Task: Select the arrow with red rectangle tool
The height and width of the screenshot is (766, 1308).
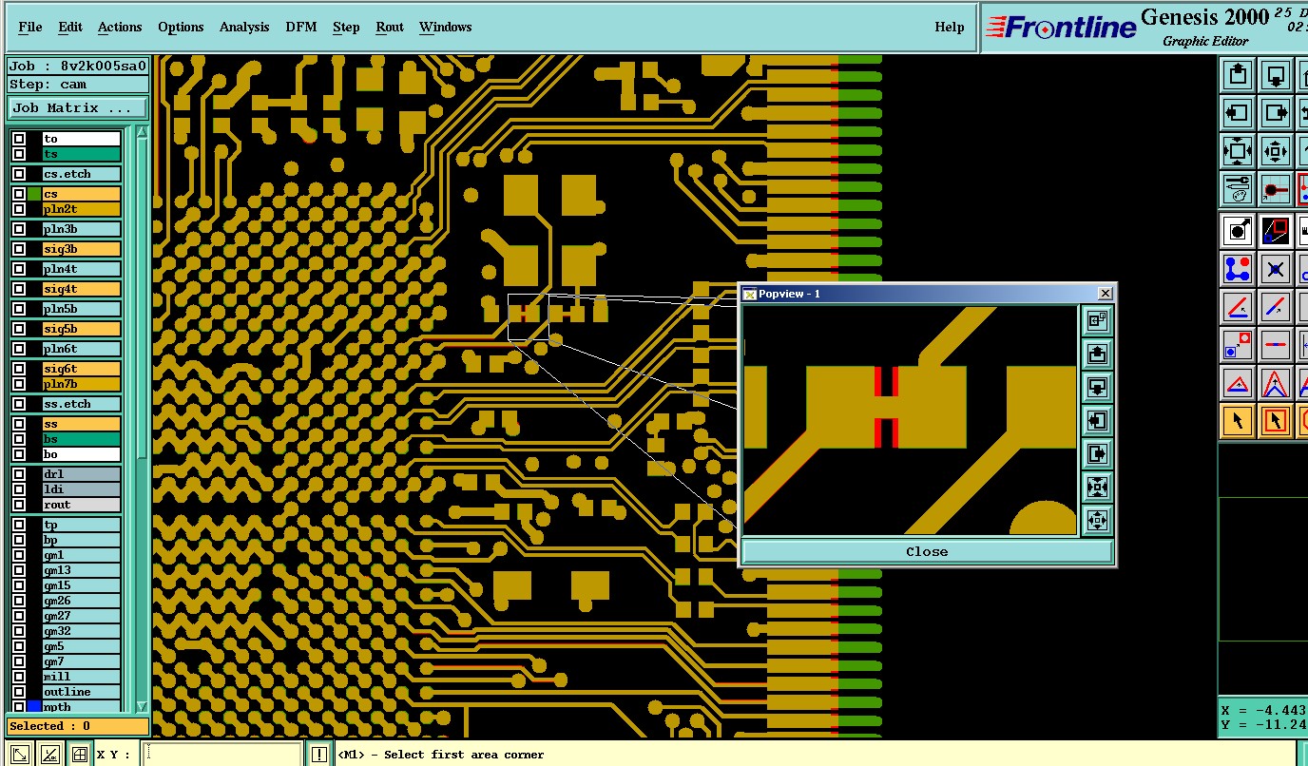Action: [1275, 420]
